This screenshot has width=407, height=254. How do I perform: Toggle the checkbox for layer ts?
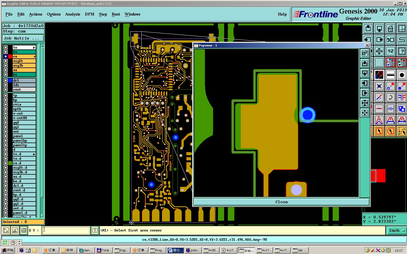click(x=6, y=52)
